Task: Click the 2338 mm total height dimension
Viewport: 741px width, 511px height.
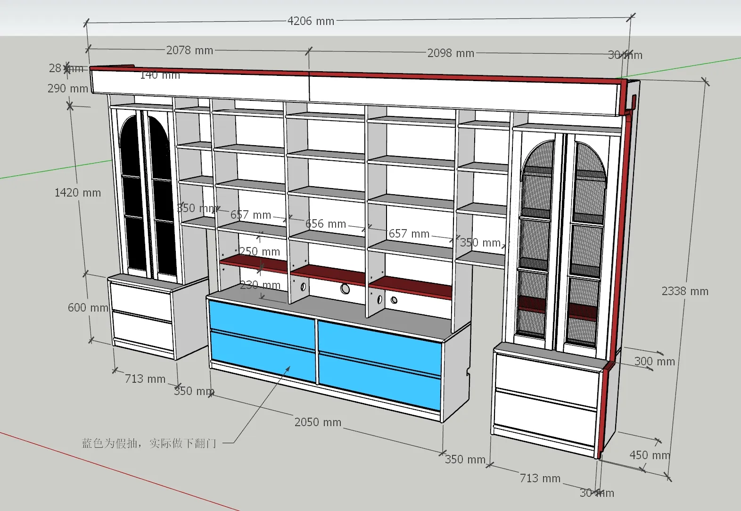Action: pyautogui.click(x=684, y=291)
